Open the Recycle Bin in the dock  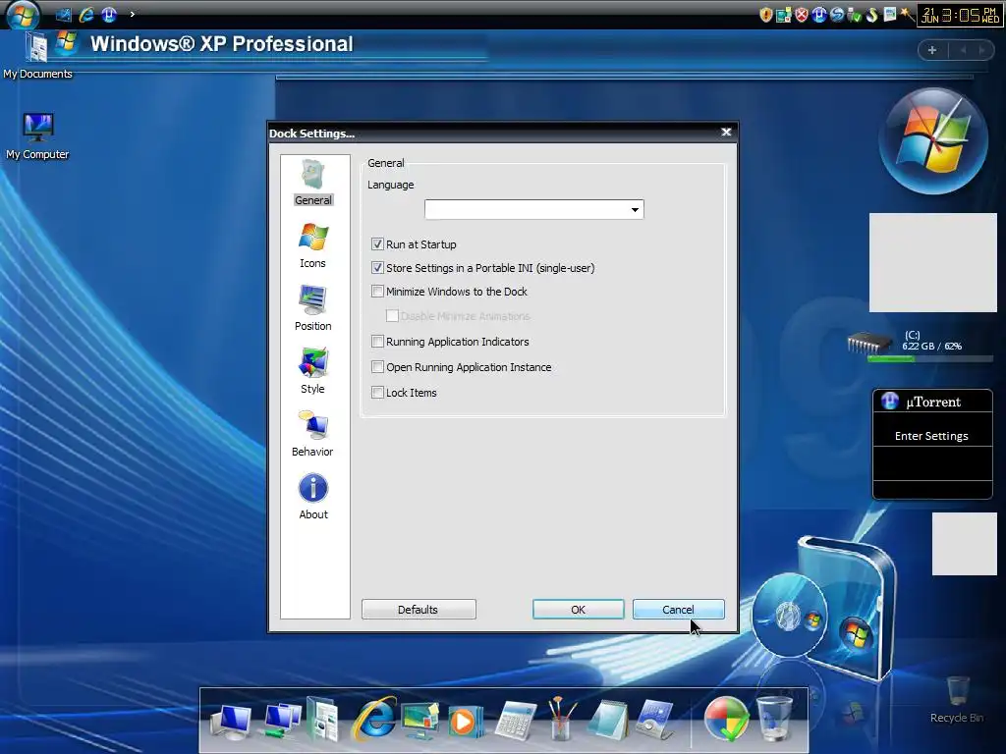click(774, 718)
